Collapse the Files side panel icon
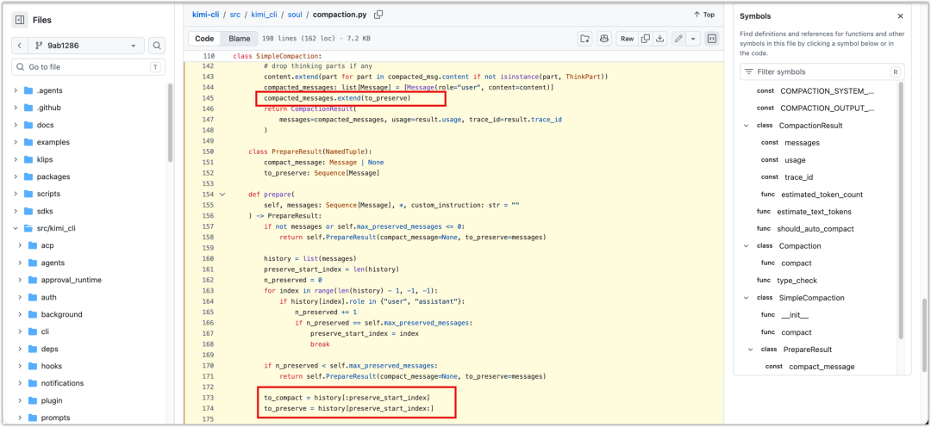931x427 pixels. click(20, 20)
